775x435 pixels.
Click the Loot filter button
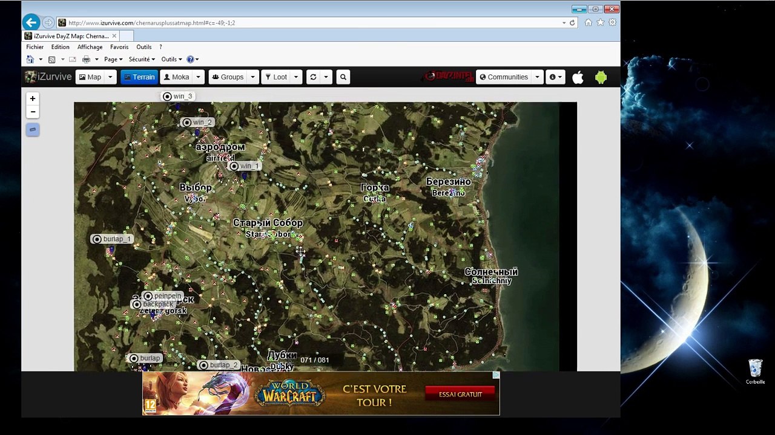275,77
